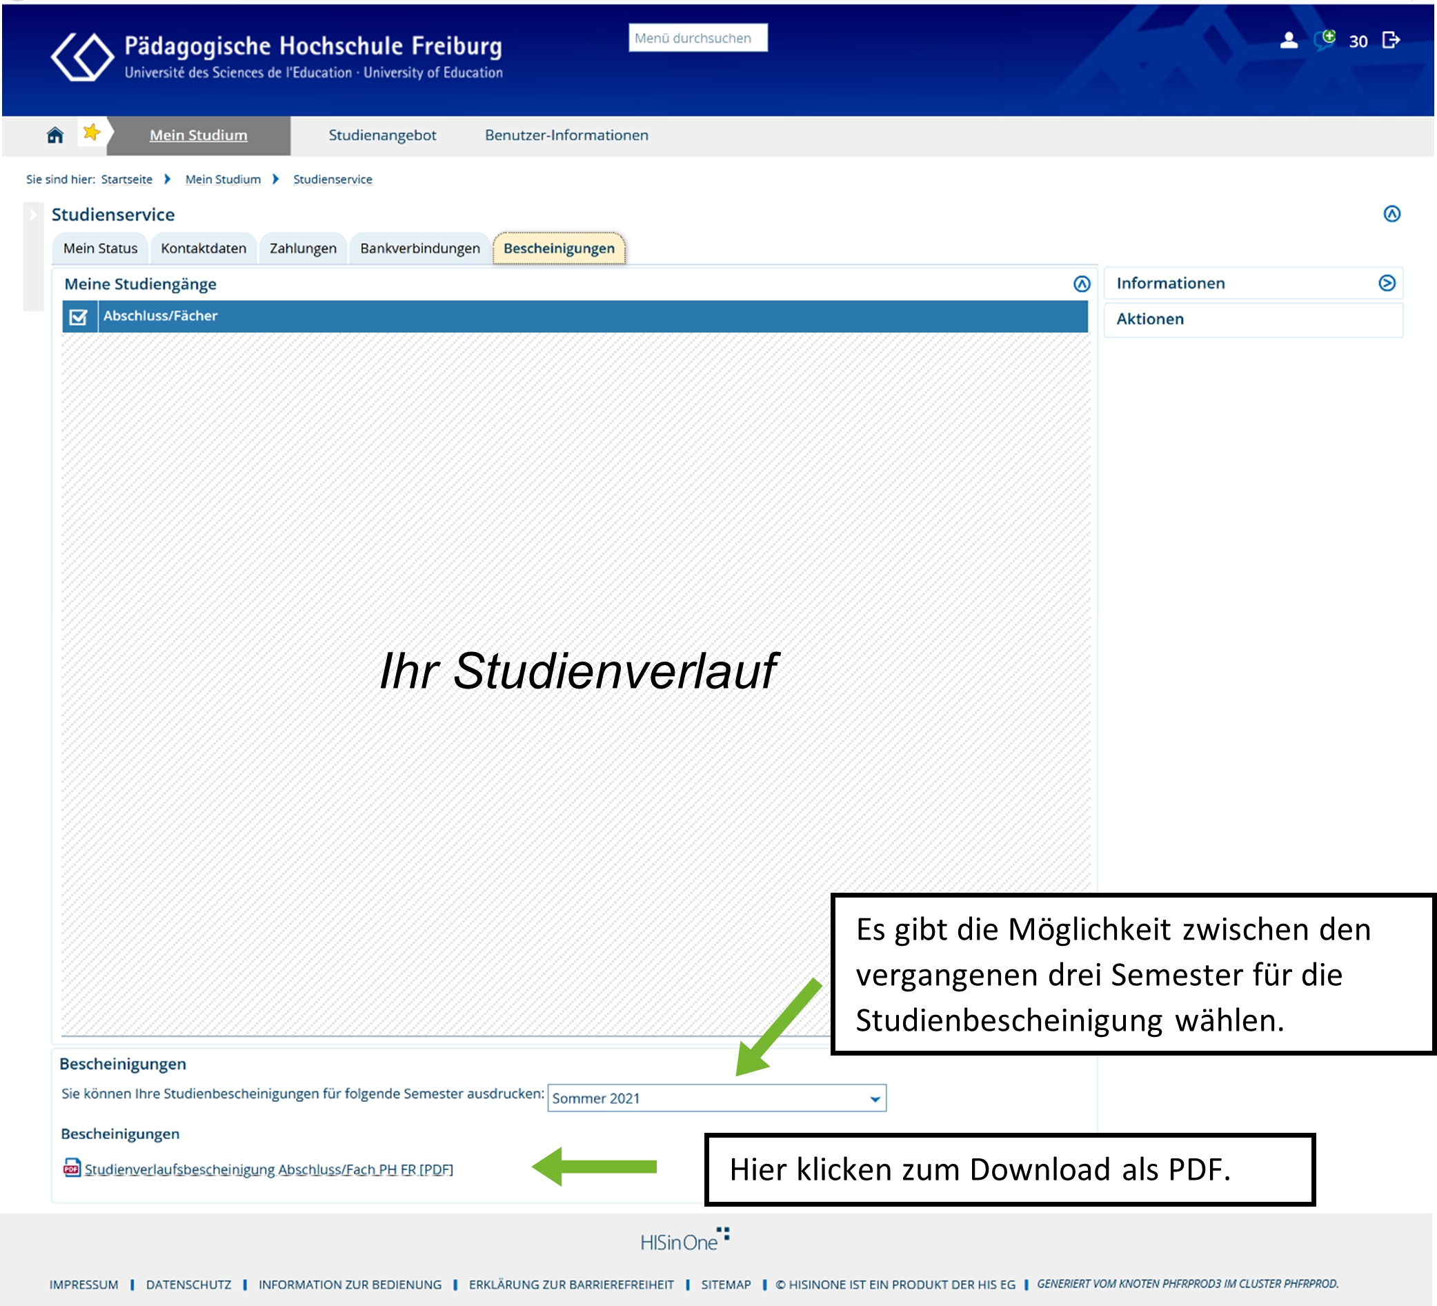
Task: Switch to the Kontaktdaten tab
Action: (203, 248)
